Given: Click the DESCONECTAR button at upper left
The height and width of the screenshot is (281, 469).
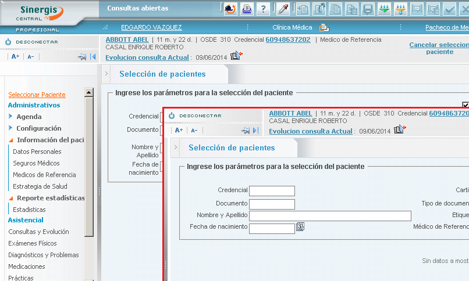Looking at the screenshot, I should point(32,42).
